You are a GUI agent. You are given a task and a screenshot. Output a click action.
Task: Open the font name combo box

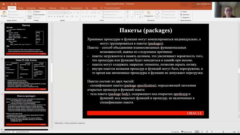point(56,13)
